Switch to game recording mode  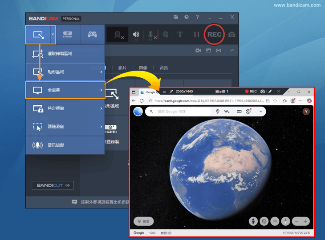tap(92, 34)
